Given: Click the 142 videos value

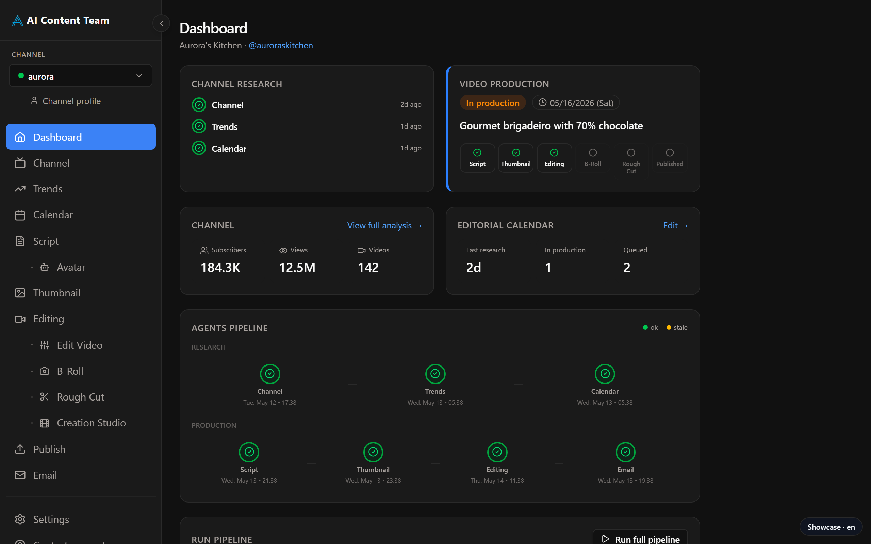Looking at the screenshot, I should (x=368, y=267).
